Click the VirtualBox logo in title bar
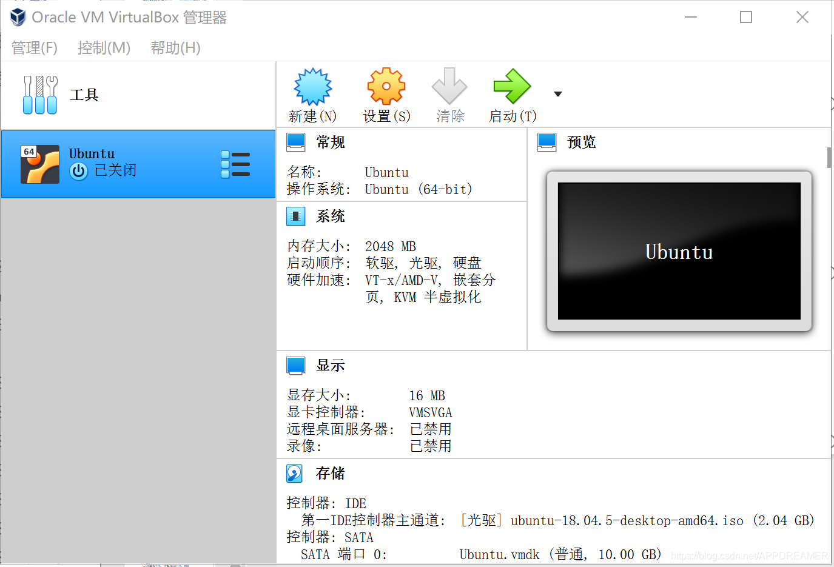Viewport: 834px width, 567px height. (18, 17)
